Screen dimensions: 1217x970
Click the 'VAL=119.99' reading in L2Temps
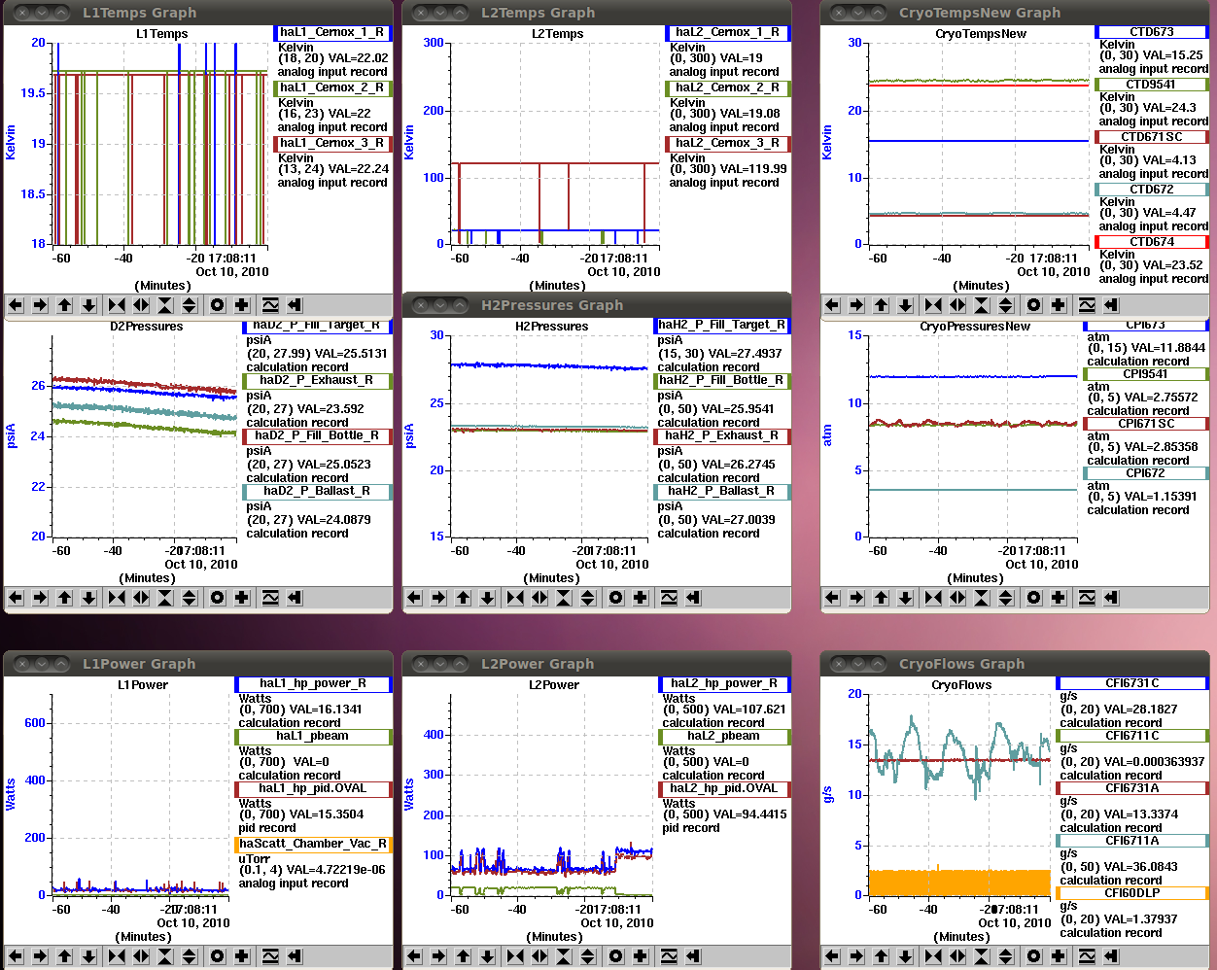pyautogui.click(x=753, y=169)
